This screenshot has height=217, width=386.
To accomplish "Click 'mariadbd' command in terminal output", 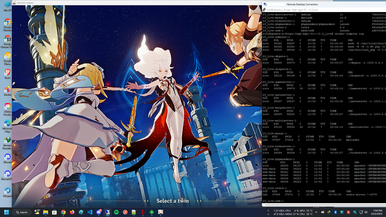I will (353, 140).
